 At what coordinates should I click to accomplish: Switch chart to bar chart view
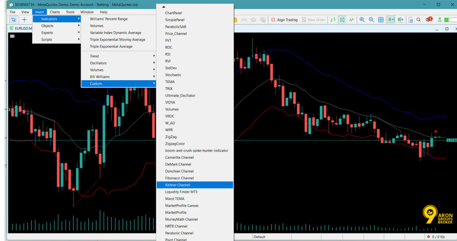[332, 20]
